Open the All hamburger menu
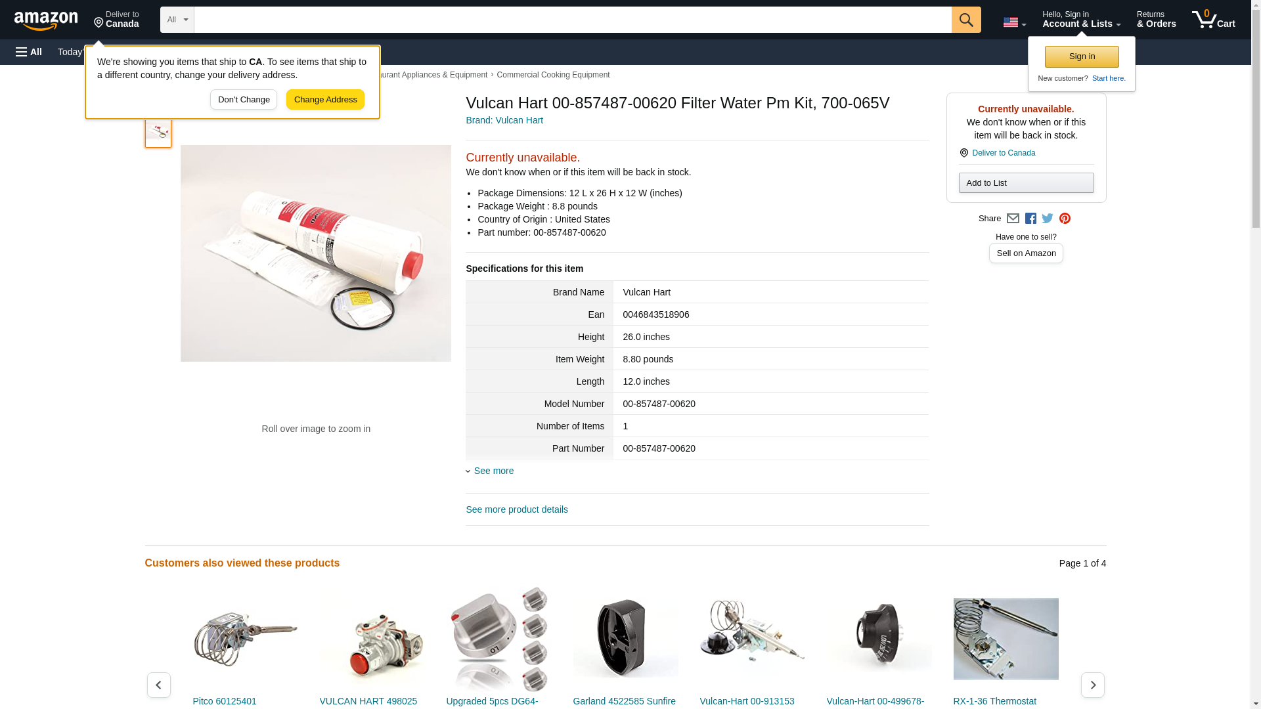This screenshot has width=1261, height=709. 29,52
